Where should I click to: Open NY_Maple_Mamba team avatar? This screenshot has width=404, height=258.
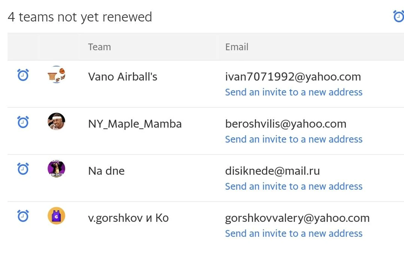[56, 121]
